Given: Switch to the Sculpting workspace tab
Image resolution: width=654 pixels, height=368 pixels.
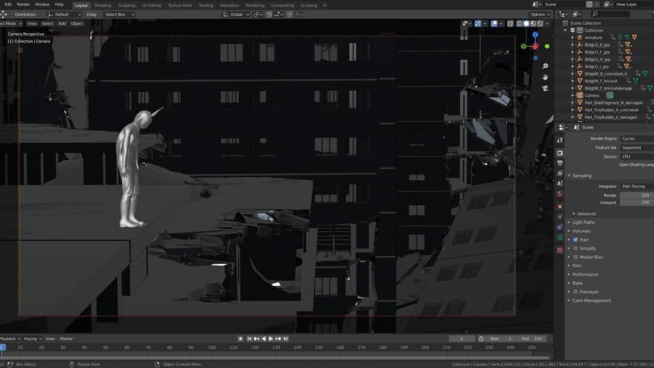Looking at the screenshot, I should point(127,5).
